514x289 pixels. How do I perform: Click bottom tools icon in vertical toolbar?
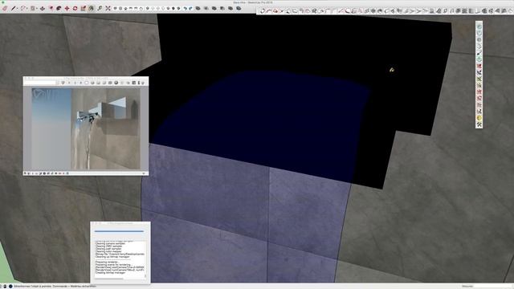click(x=479, y=124)
